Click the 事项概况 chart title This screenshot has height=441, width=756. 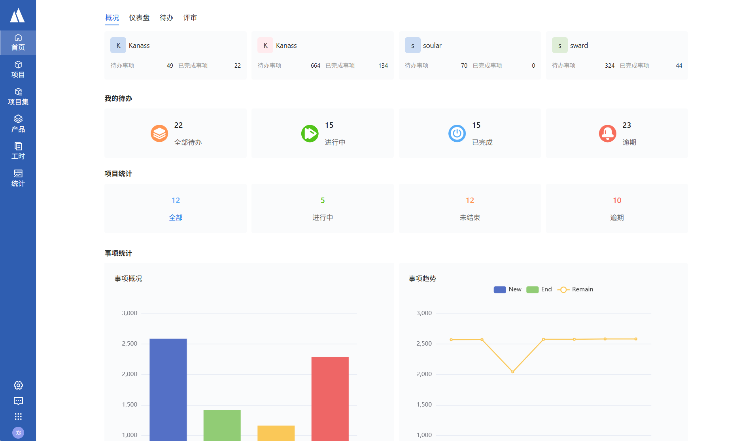[x=128, y=278]
